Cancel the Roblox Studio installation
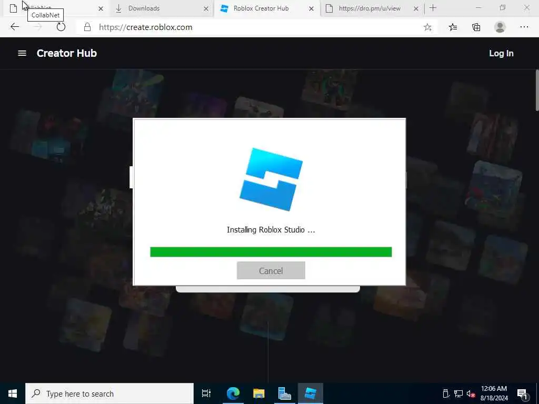The image size is (539, 404). click(x=271, y=271)
